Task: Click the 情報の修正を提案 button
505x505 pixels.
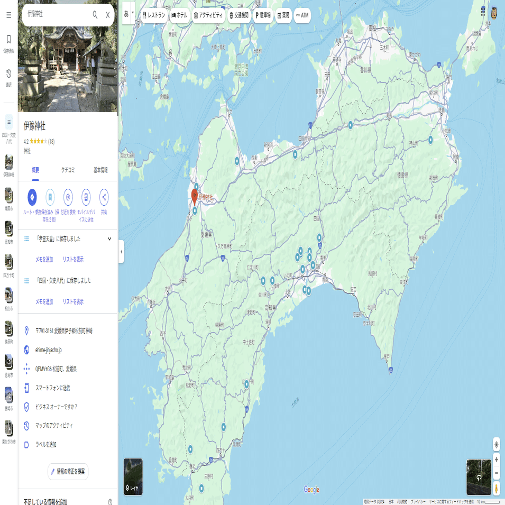Action: (68, 472)
